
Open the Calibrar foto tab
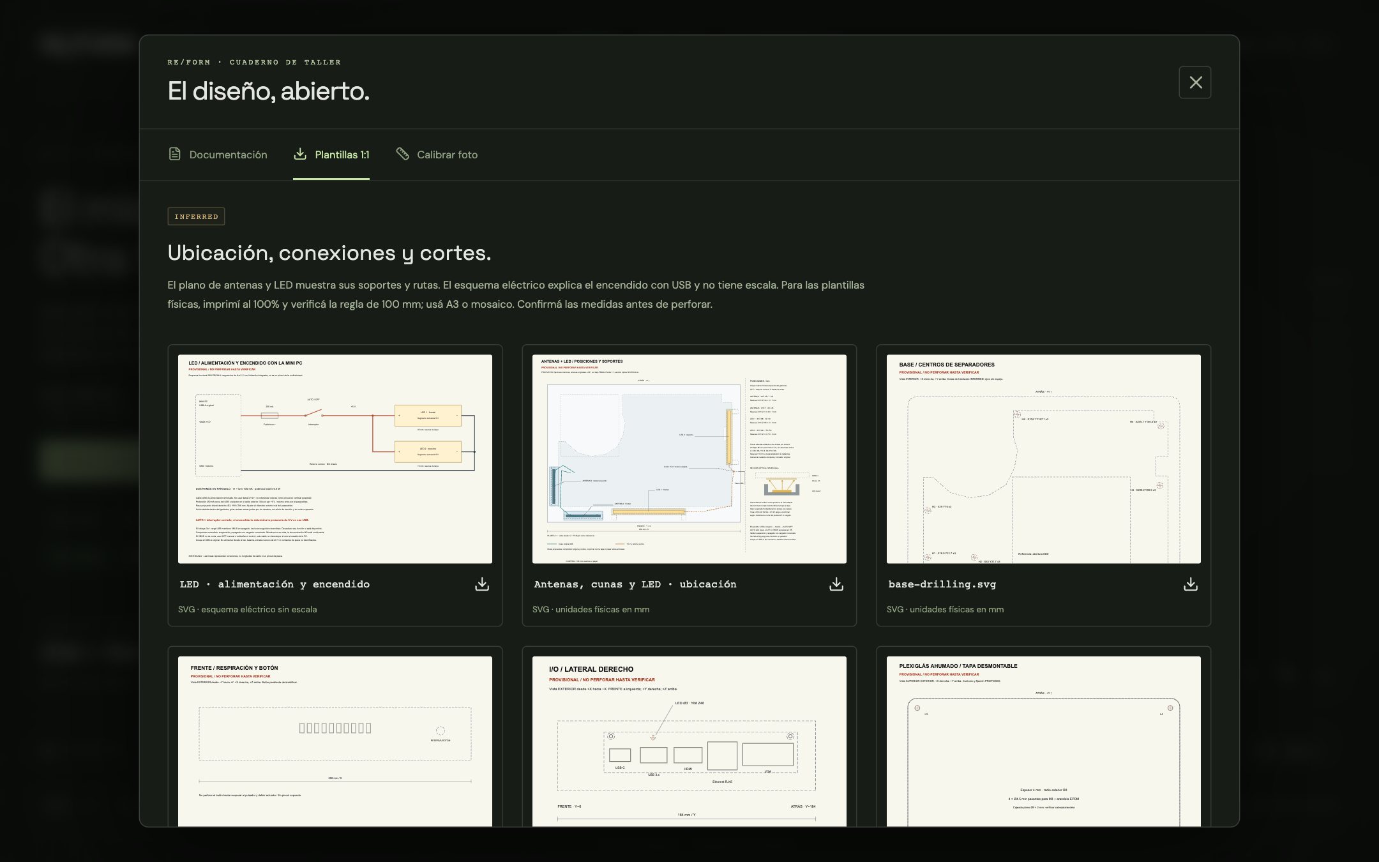[x=437, y=155]
